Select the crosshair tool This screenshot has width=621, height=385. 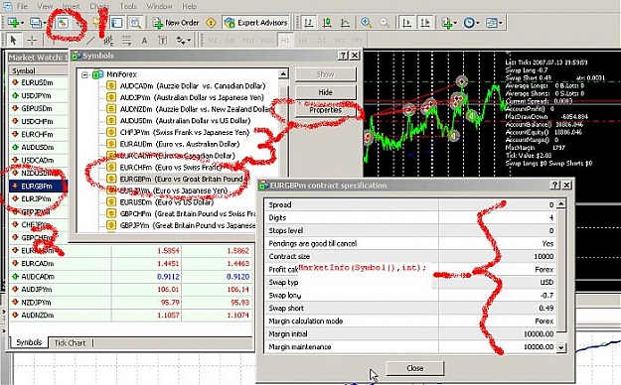[x=31, y=40]
